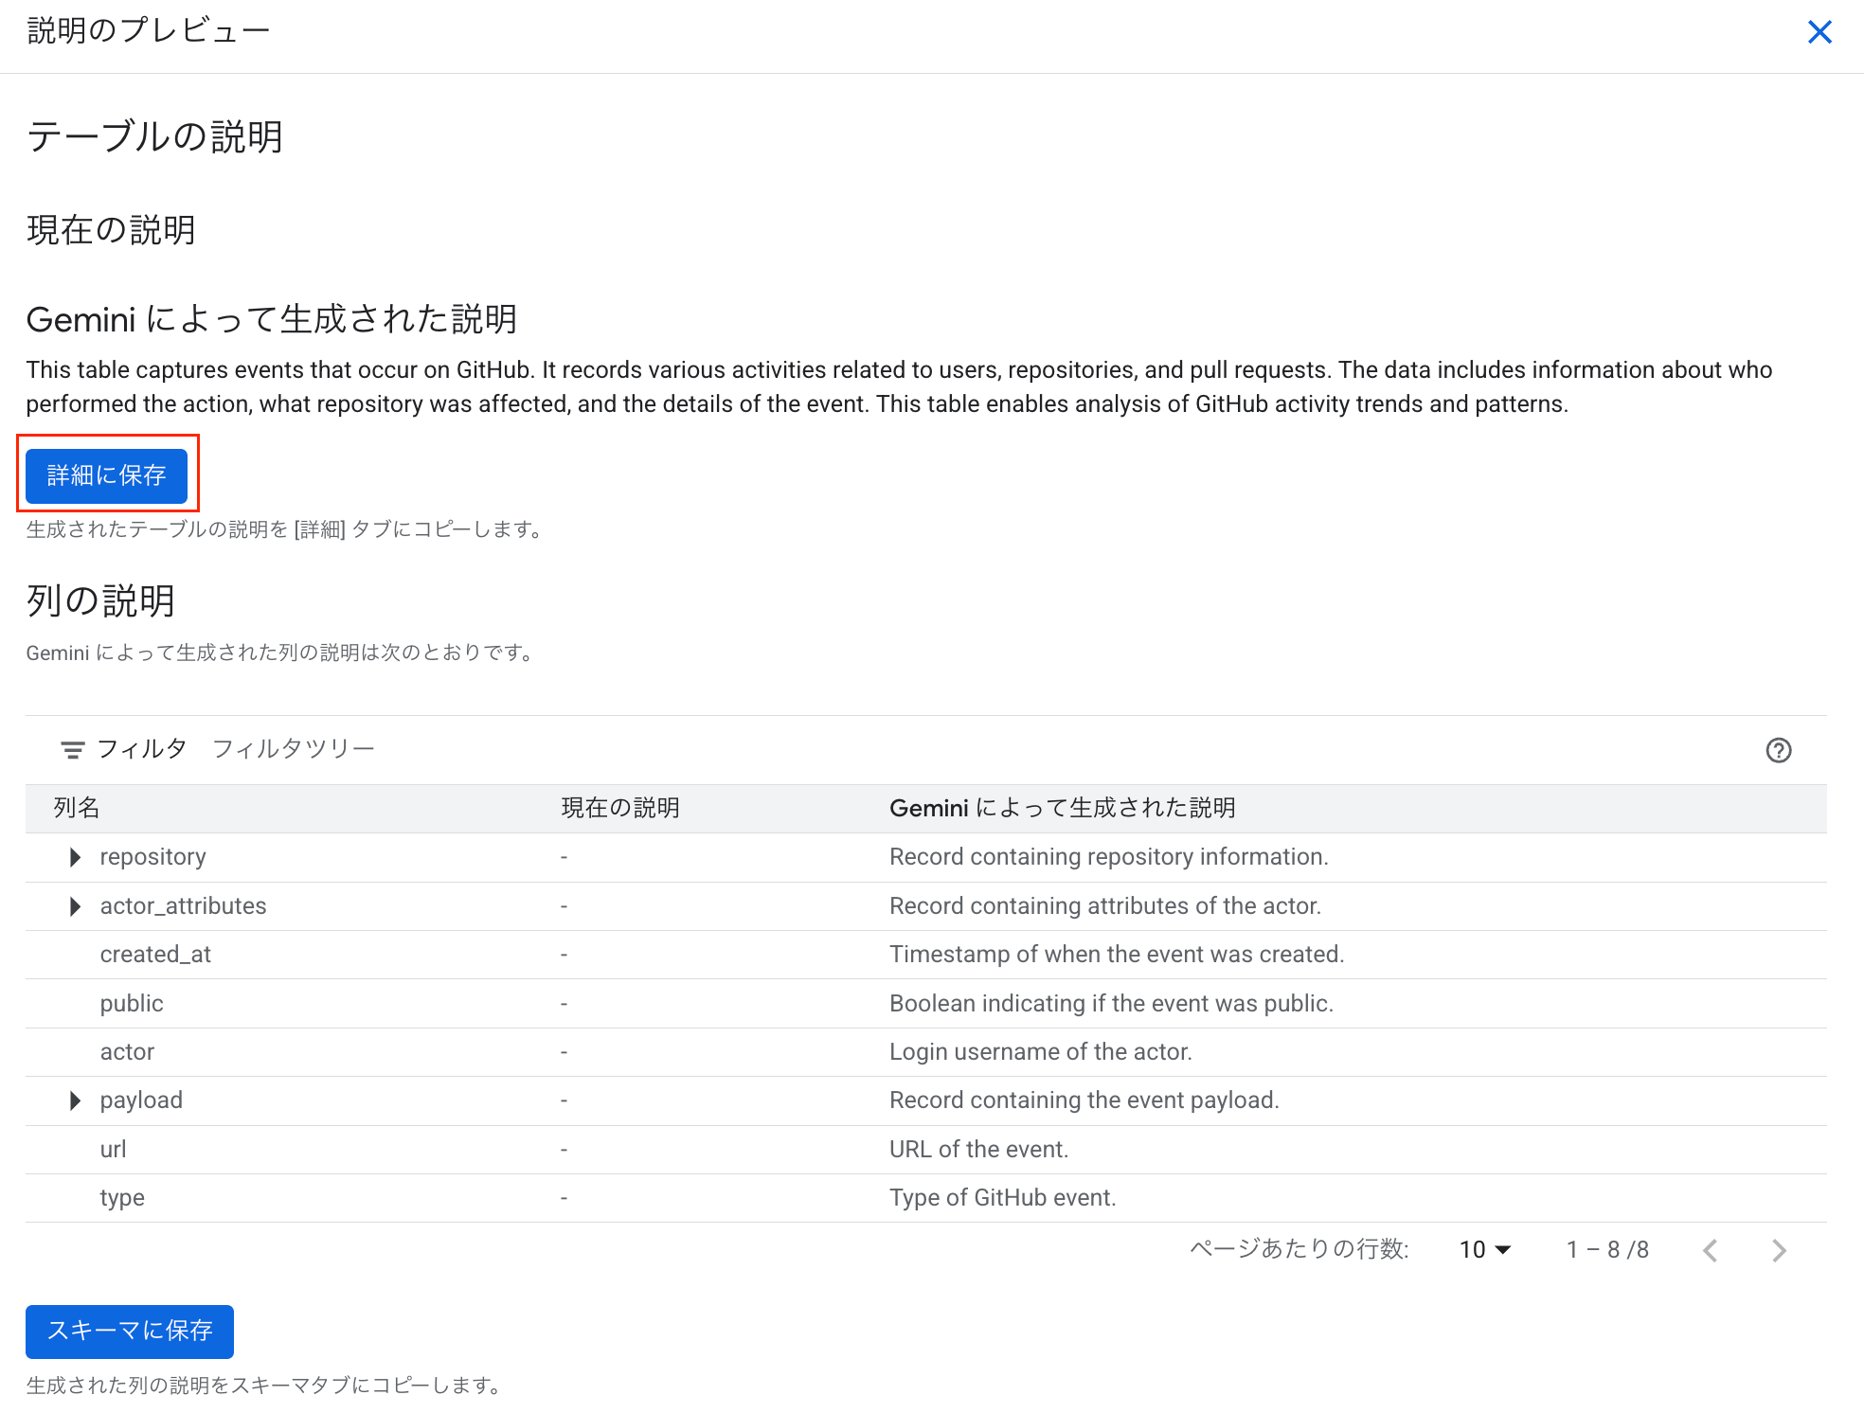The height and width of the screenshot is (1413, 1864).
Task: Click the 列の説明 heading
Action: tap(100, 600)
